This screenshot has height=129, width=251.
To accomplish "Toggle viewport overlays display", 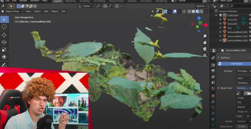I will 175,11.
